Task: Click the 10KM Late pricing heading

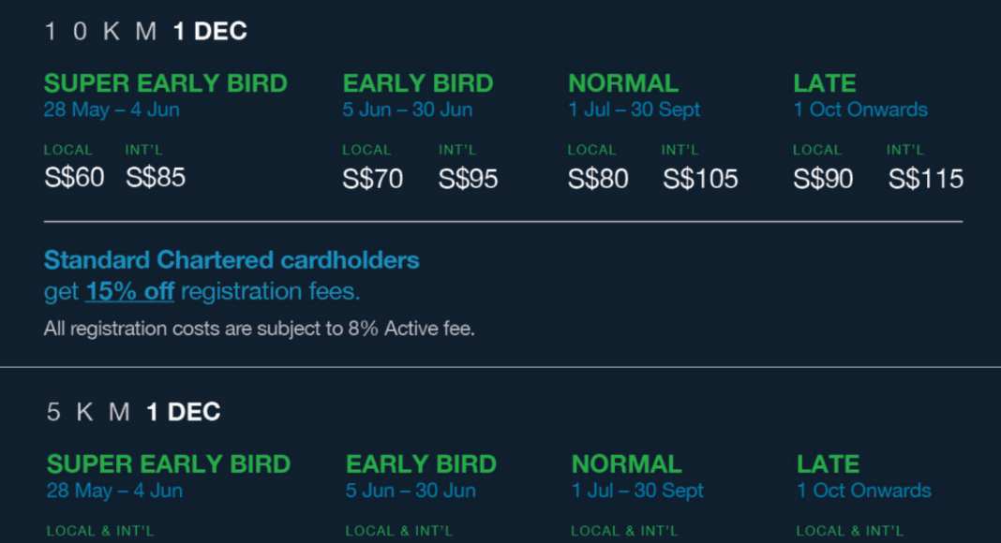Action: click(824, 83)
